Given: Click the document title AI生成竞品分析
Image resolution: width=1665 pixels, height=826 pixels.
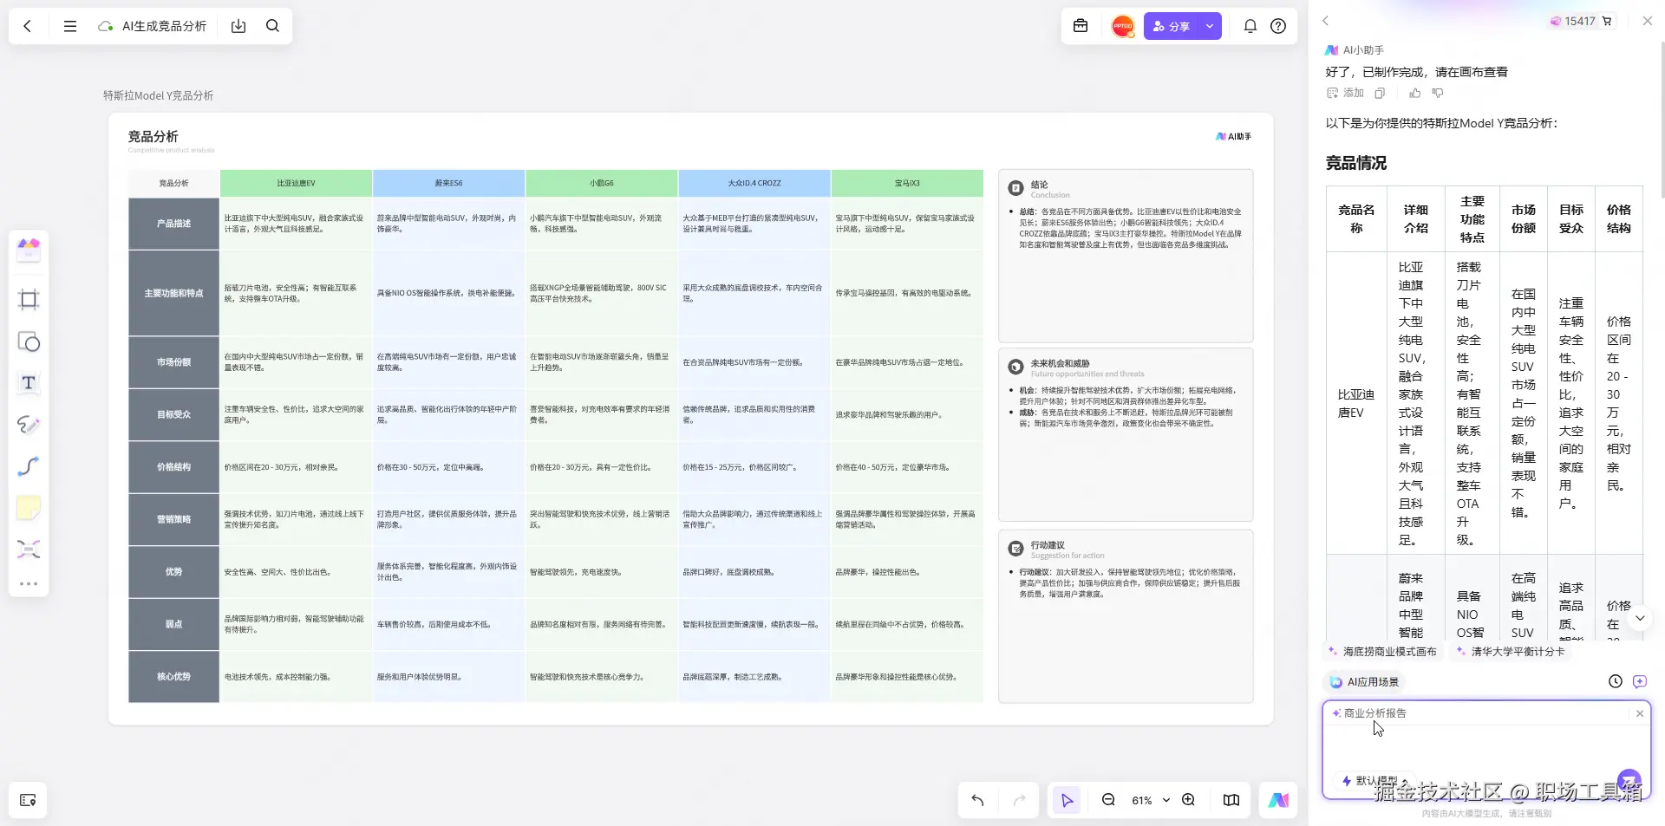Looking at the screenshot, I should point(164,26).
